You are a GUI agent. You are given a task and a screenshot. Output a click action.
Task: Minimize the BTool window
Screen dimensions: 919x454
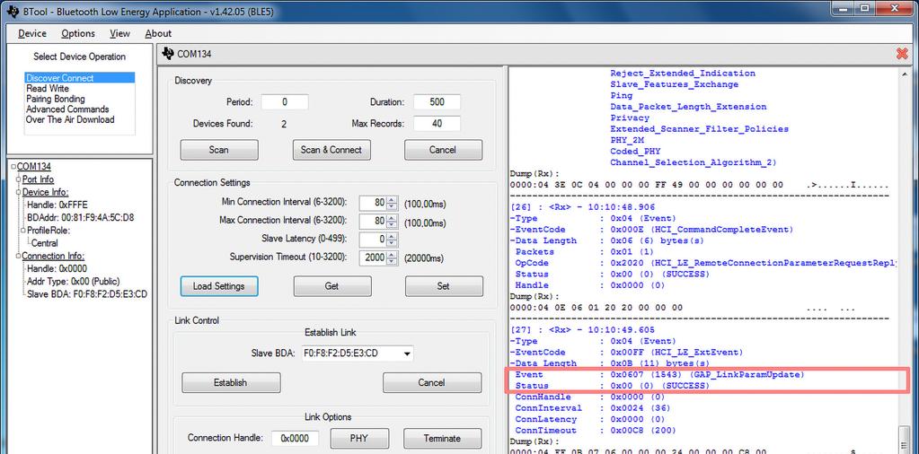(x=841, y=9)
